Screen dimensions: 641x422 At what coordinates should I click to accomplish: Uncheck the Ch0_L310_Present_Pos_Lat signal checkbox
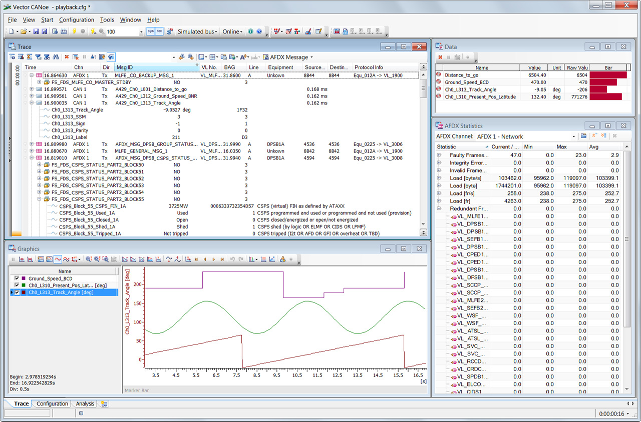(x=17, y=285)
